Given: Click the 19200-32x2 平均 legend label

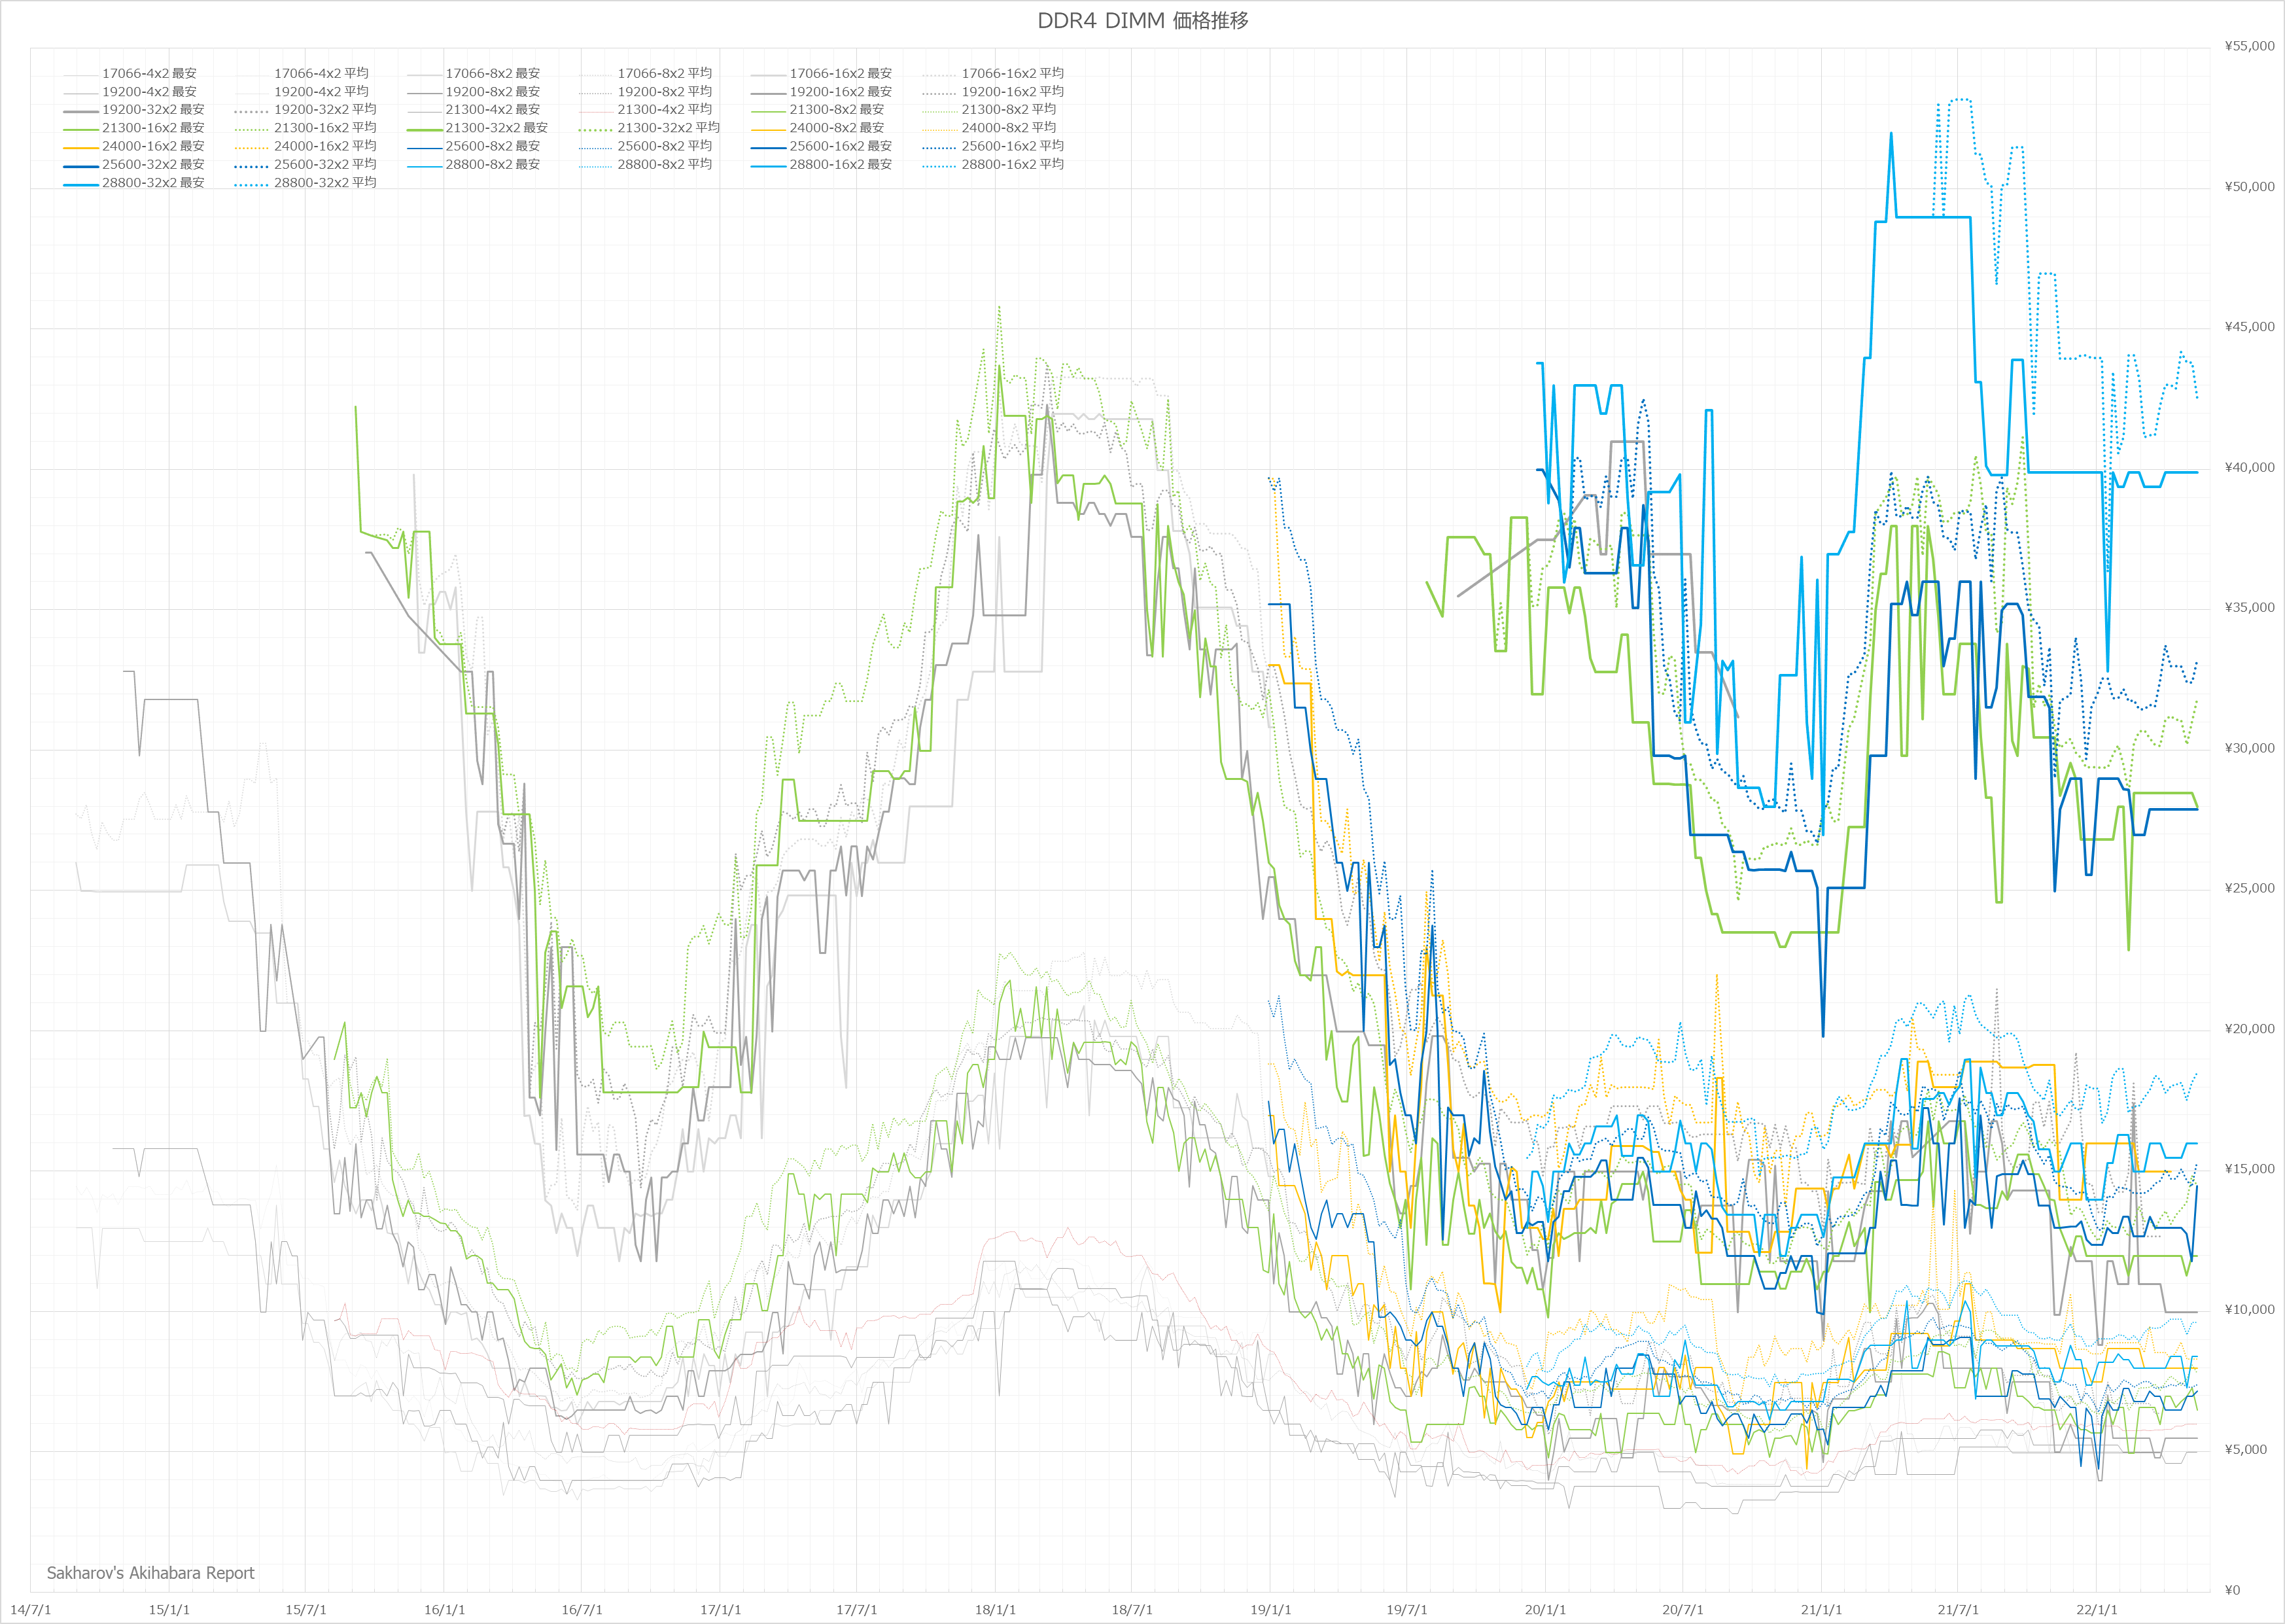Looking at the screenshot, I should coord(325,109).
